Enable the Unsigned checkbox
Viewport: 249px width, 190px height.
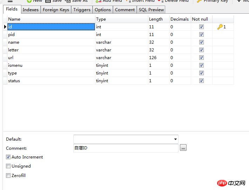click(8, 166)
